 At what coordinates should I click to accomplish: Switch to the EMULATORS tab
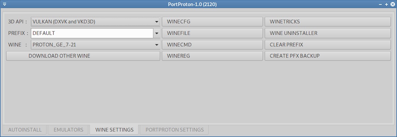click(68, 130)
